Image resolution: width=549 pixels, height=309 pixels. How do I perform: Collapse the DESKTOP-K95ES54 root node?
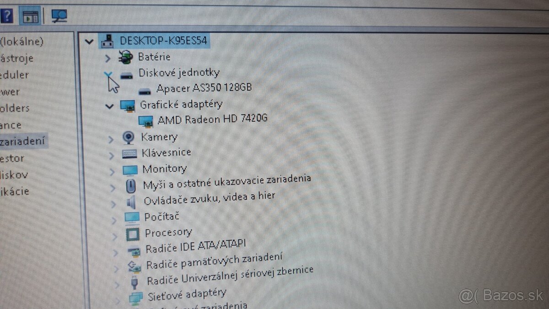point(90,42)
